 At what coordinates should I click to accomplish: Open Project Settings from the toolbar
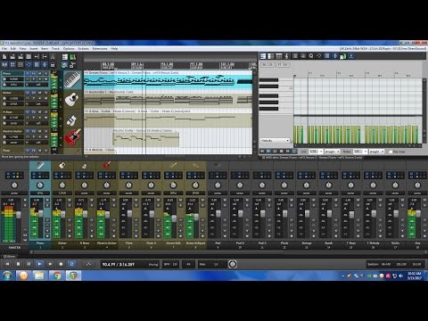pyautogui.click(x=29, y=56)
